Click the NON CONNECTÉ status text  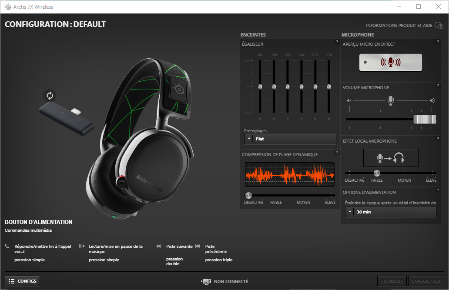(231, 282)
